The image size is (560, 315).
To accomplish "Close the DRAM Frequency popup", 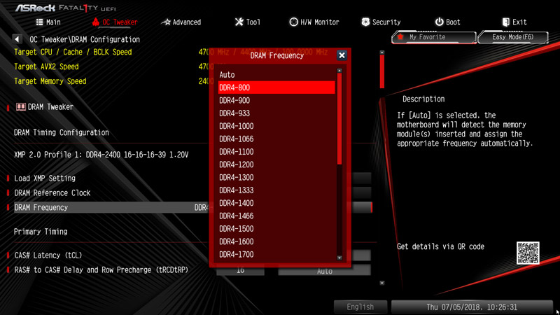I will tap(342, 55).
